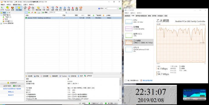Click the network speed meter desktop widget
Viewport: 209px width, 105px height.
pos(194,95)
